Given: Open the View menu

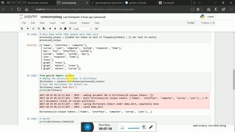Looking at the screenshot, I should pos(42,23).
